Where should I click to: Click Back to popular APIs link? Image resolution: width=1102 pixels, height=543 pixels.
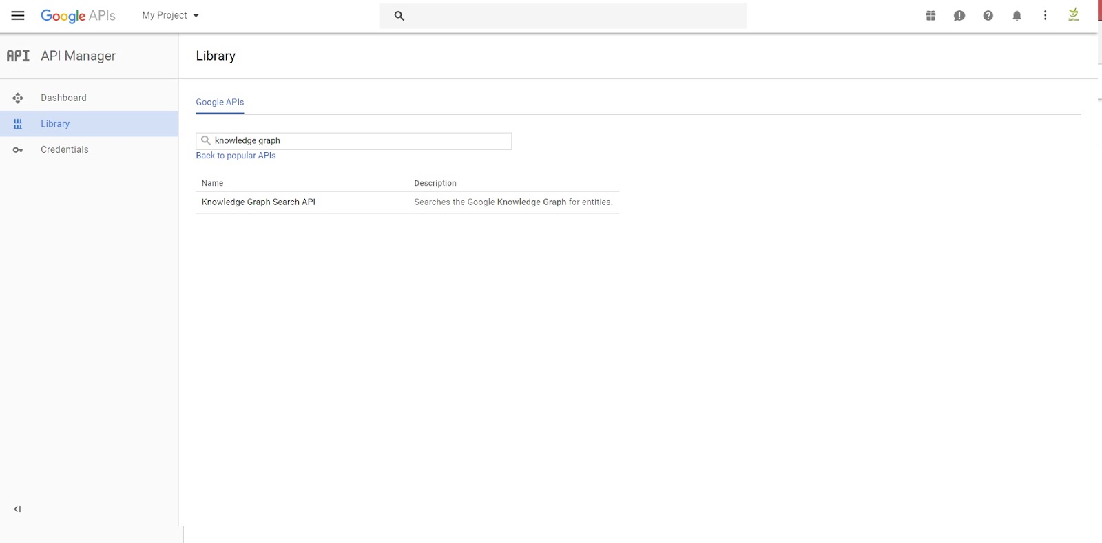point(236,156)
